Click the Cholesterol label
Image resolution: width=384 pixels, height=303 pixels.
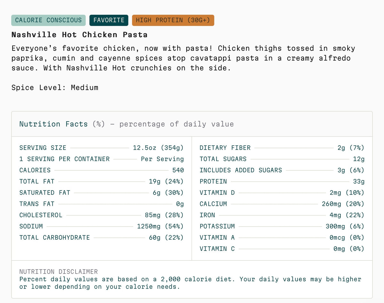(41, 215)
